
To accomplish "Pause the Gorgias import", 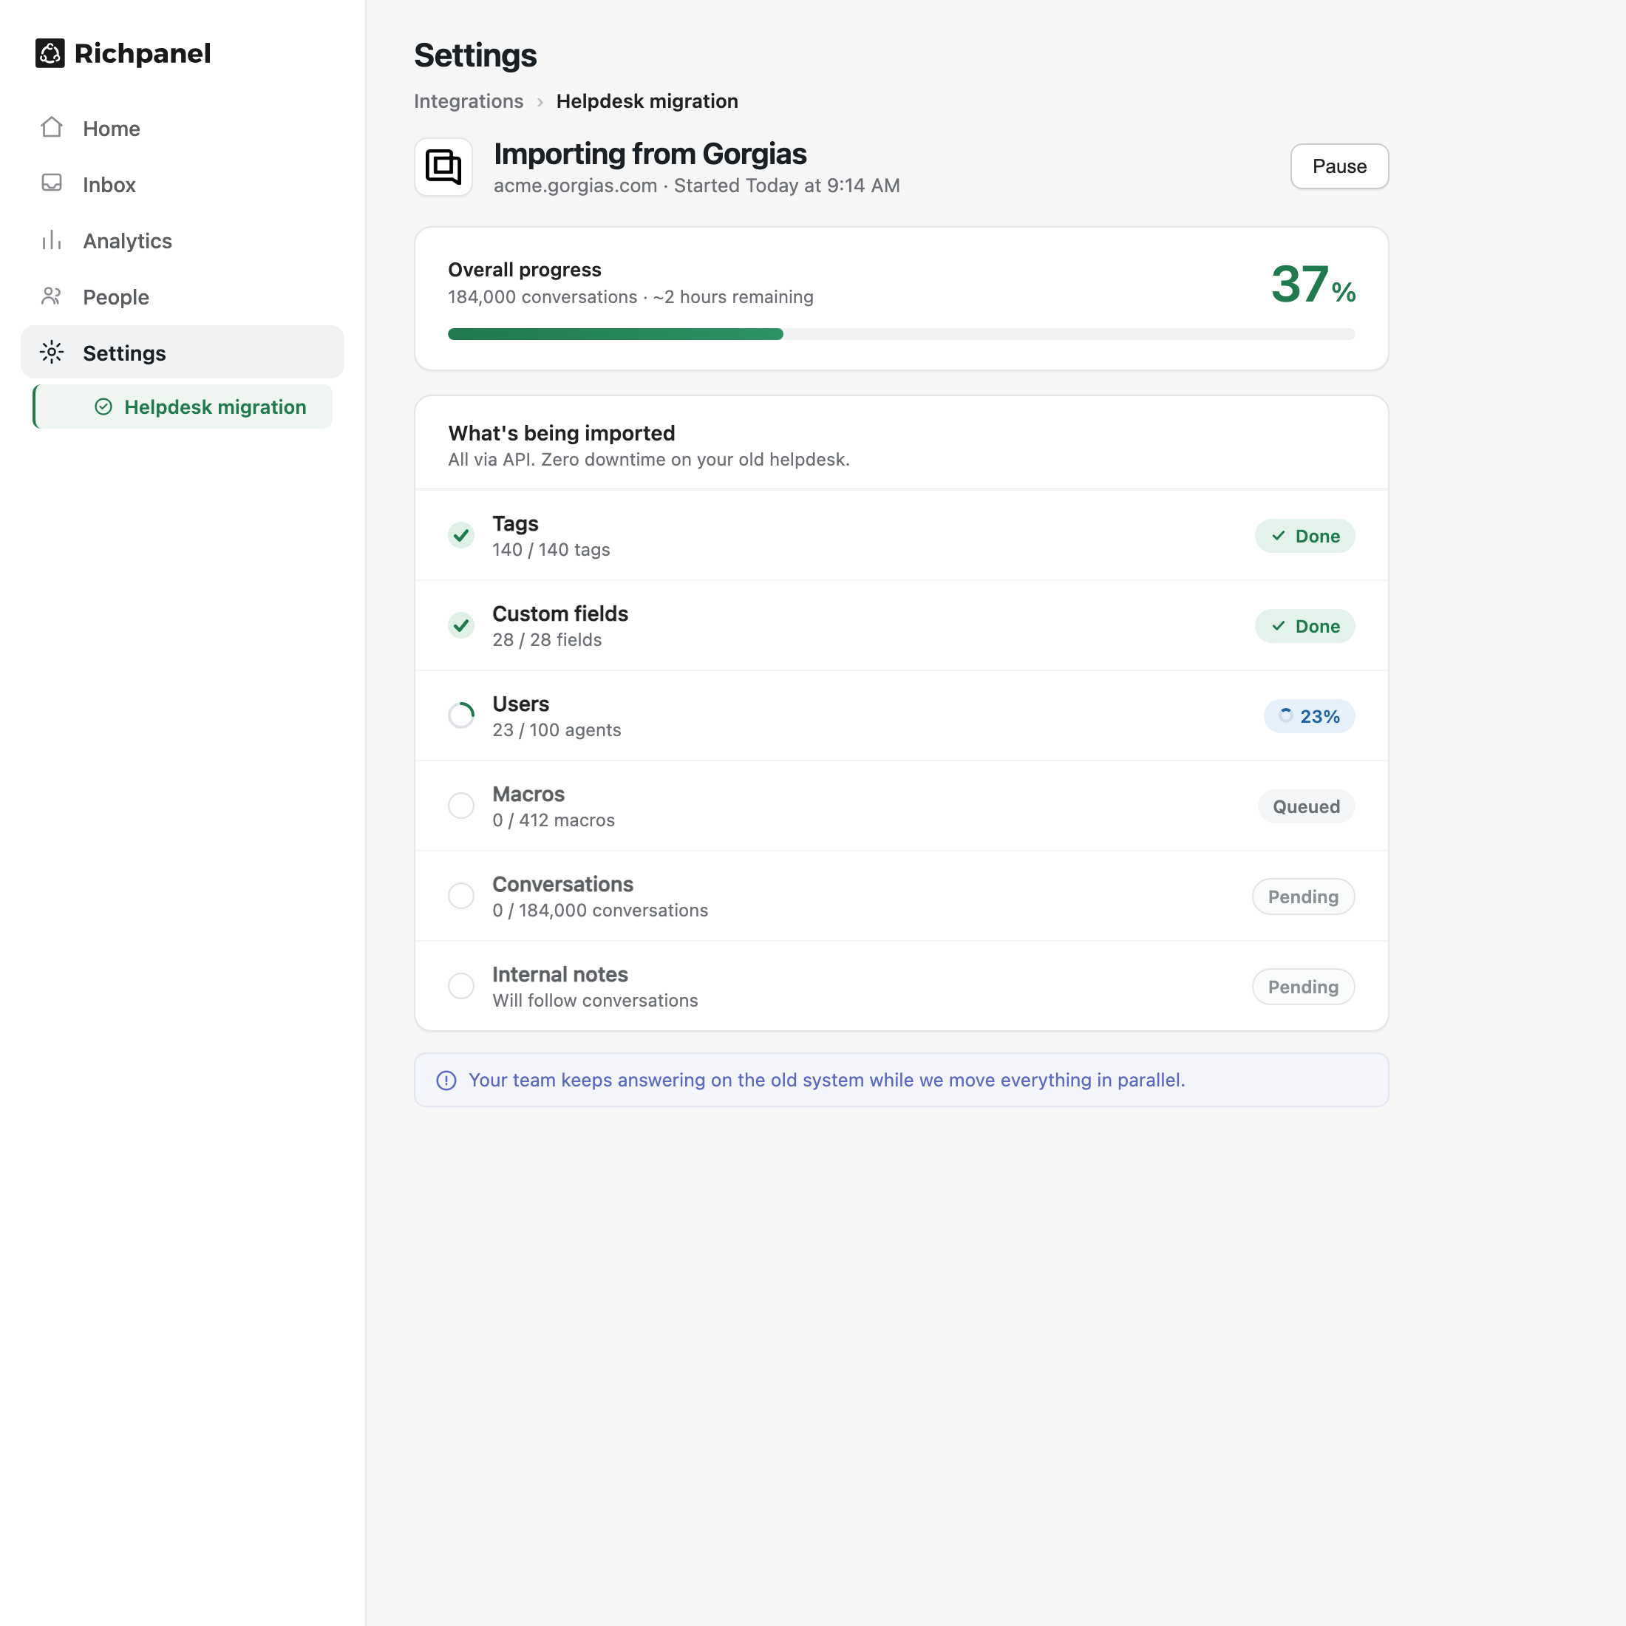I will pyautogui.click(x=1339, y=166).
